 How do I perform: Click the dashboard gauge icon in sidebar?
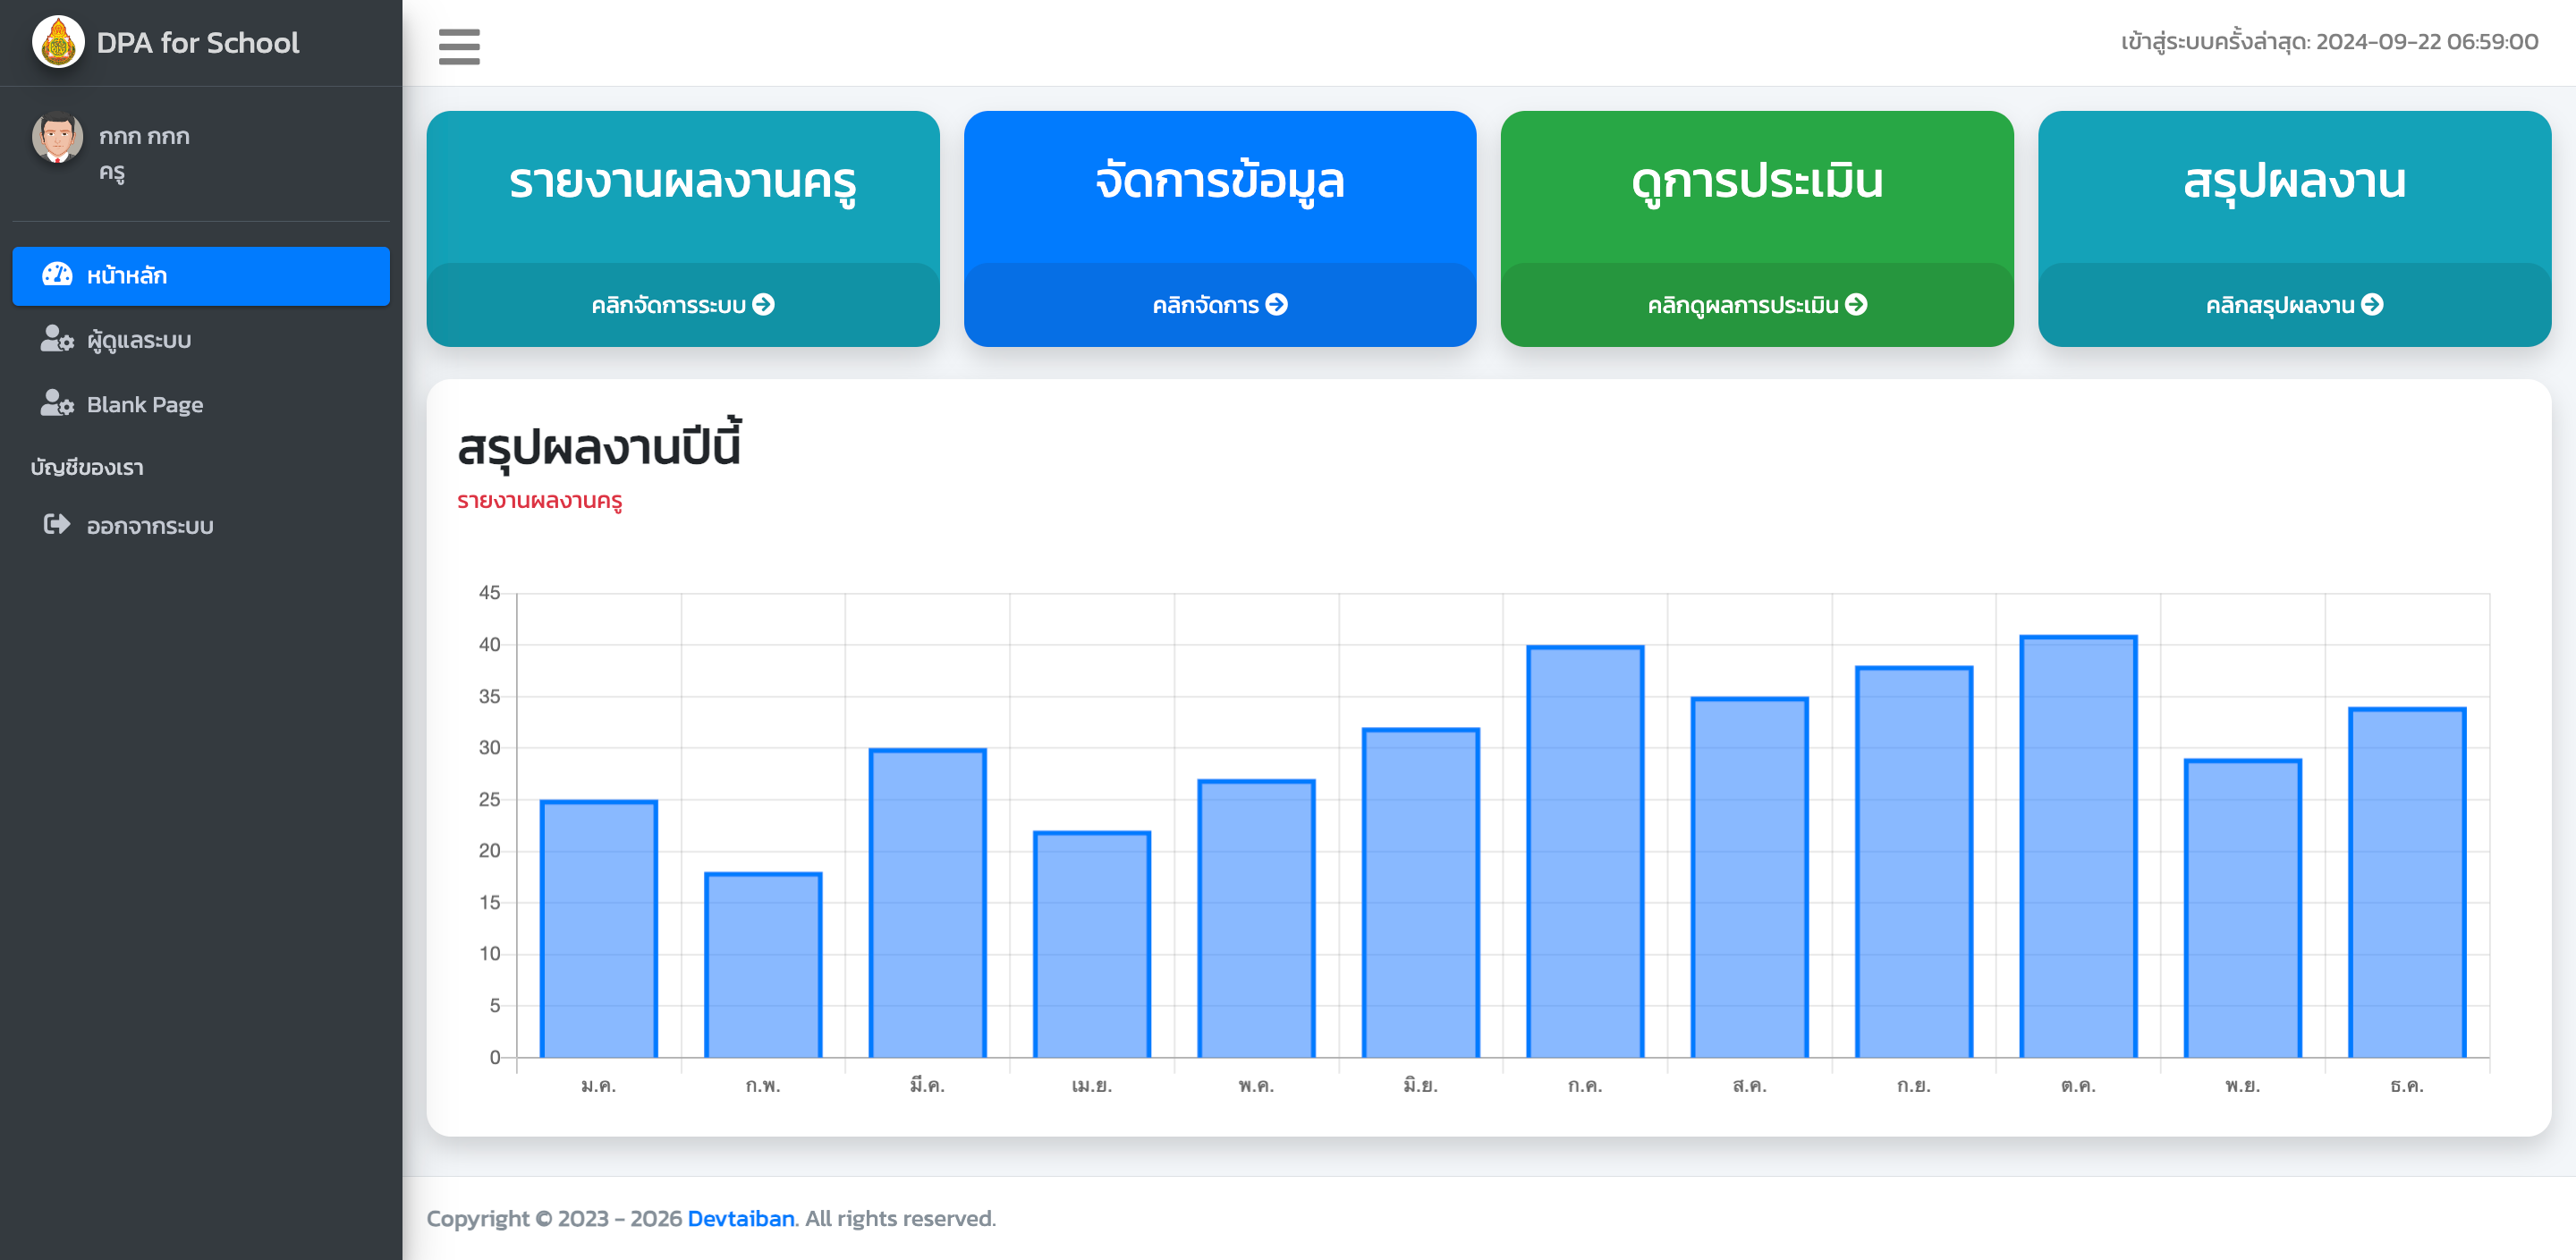pyautogui.click(x=57, y=275)
